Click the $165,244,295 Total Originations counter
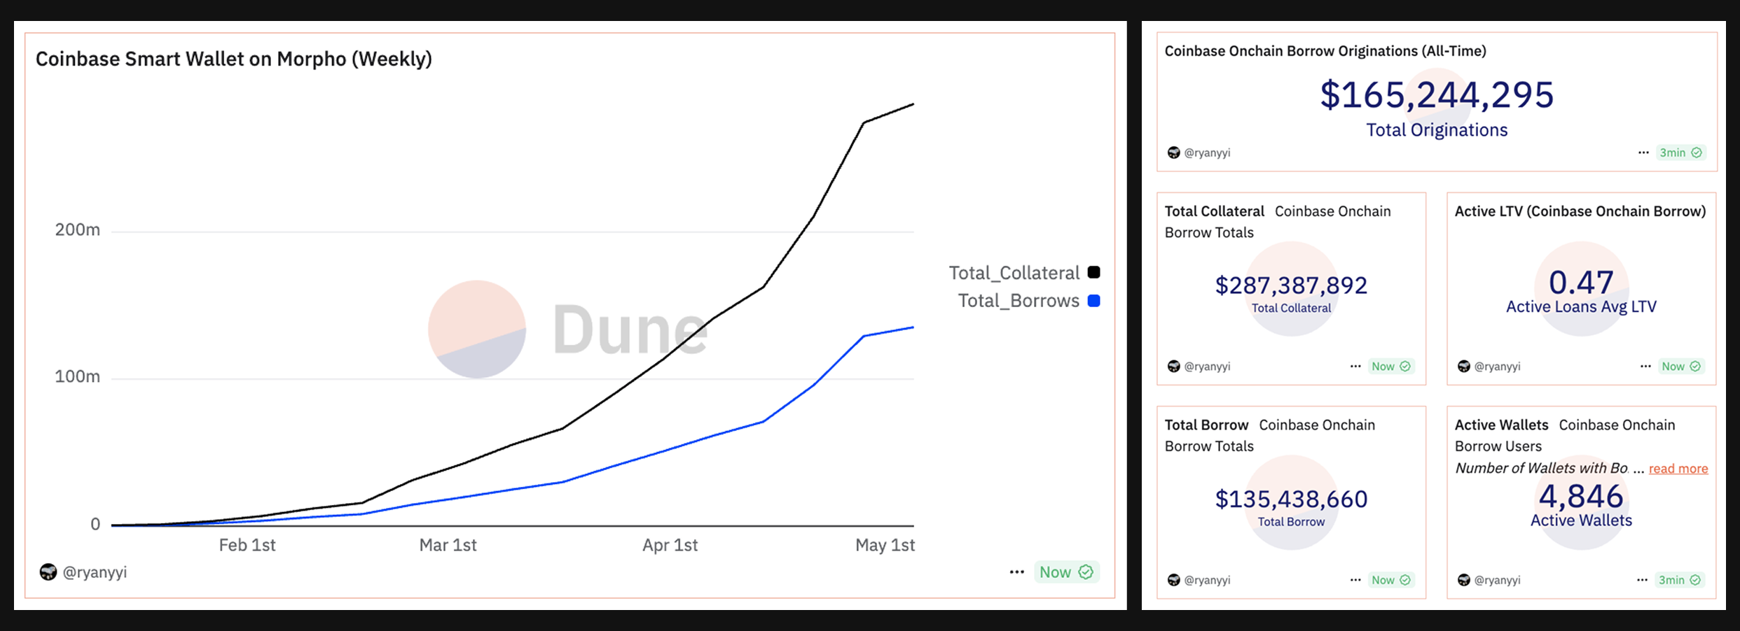Image resolution: width=1740 pixels, height=631 pixels. tap(1437, 95)
